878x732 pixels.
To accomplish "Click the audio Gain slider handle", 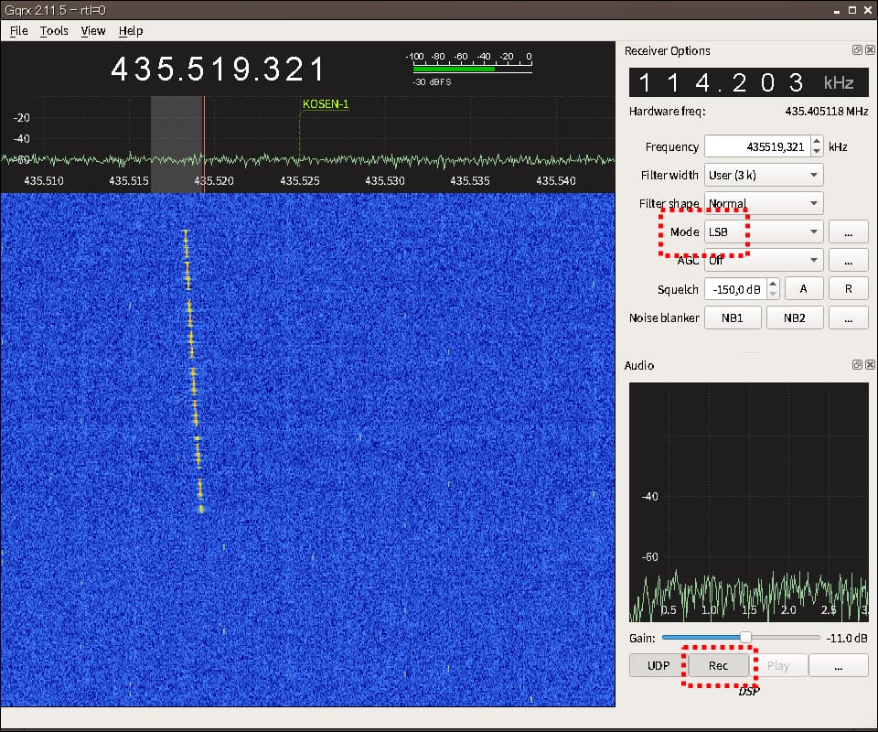I will click(x=745, y=638).
